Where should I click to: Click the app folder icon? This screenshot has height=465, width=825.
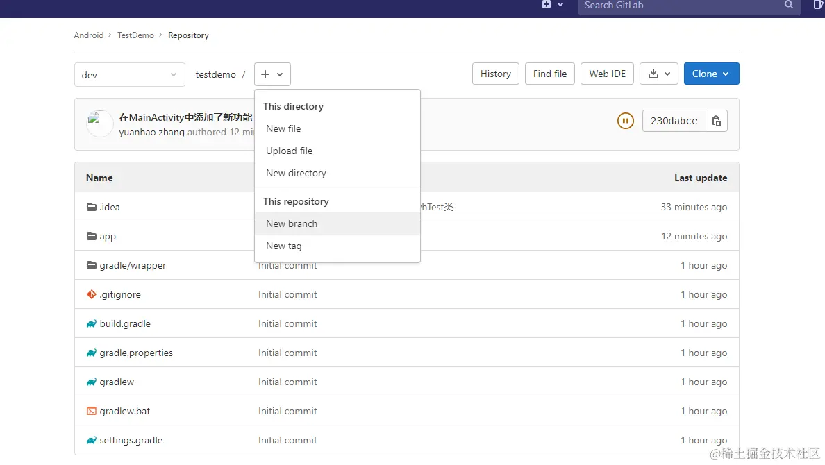[92, 236]
